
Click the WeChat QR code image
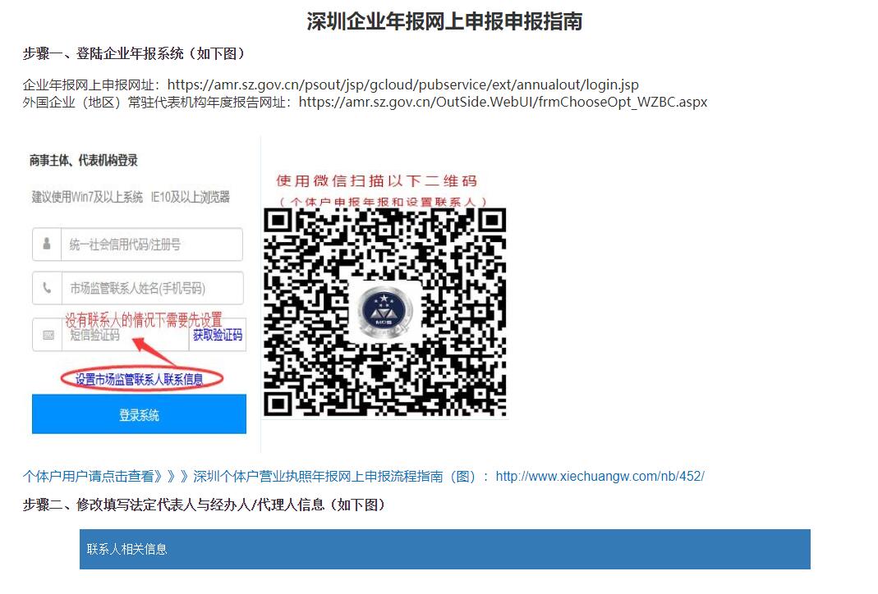(x=384, y=312)
